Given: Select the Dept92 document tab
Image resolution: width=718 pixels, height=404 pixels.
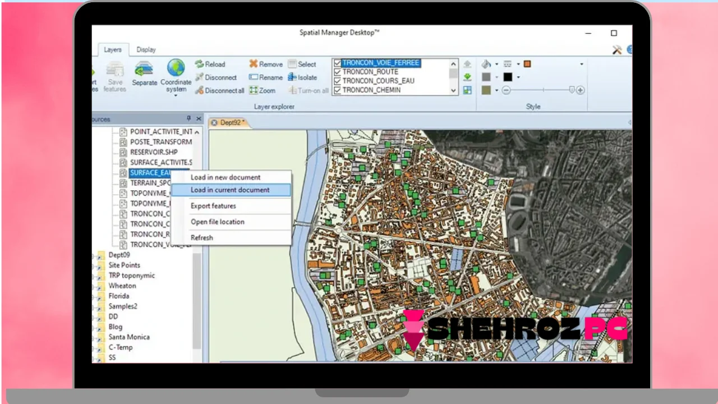Looking at the screenshot, I should click(x=230, y=122).
